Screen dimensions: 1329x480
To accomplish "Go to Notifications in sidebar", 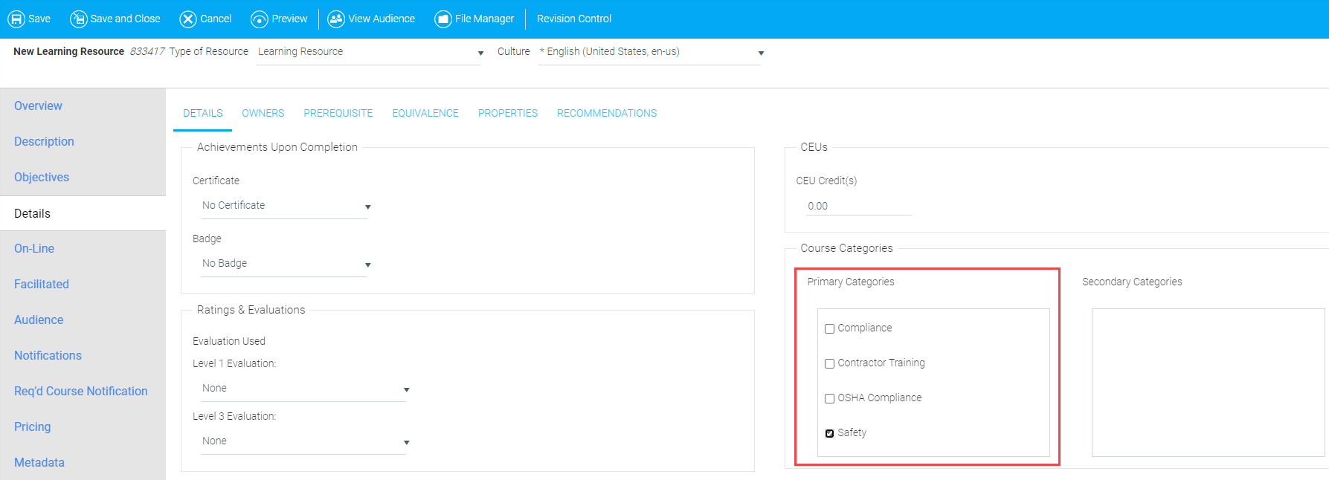I will [x=48, y=355].
